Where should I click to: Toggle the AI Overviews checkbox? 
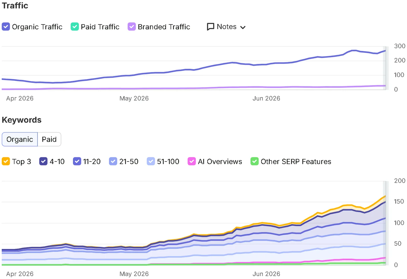coord(192,162)
